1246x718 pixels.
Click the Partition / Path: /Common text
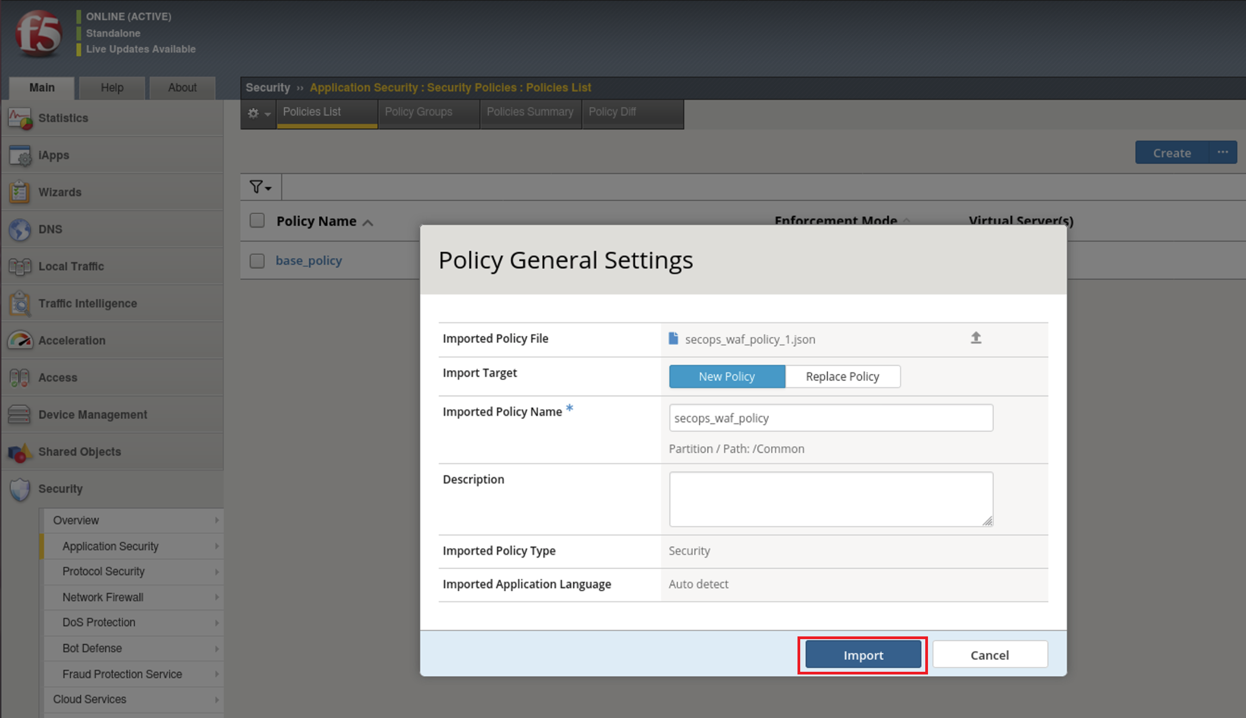737,449
